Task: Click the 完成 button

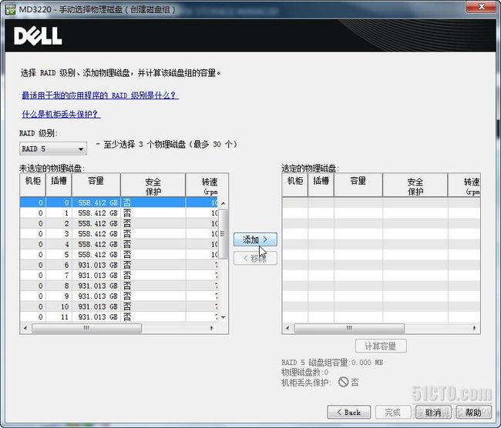Action: (392, 413)
